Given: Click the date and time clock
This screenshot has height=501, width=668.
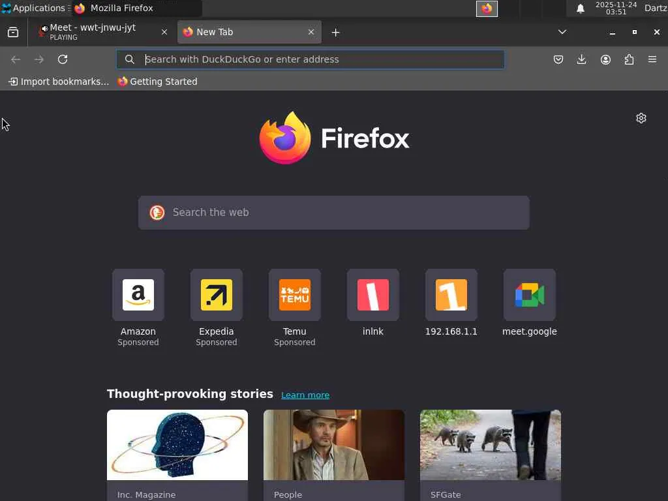Looking at the screenshot, I should point(616,8).
